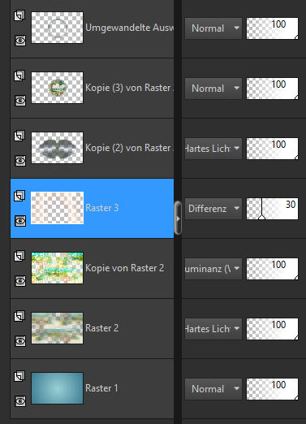Select layer name Kopie von Raster 2
This screenshot has width=306, height=424.
(x=125, y=268)
